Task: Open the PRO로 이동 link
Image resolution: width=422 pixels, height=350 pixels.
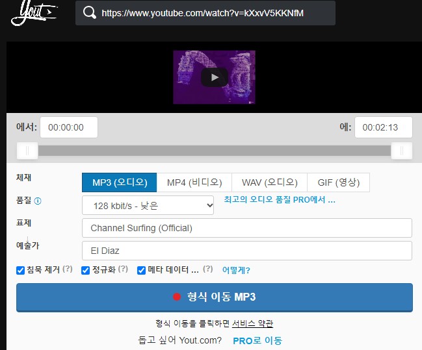Action: [x=257, y=341]
